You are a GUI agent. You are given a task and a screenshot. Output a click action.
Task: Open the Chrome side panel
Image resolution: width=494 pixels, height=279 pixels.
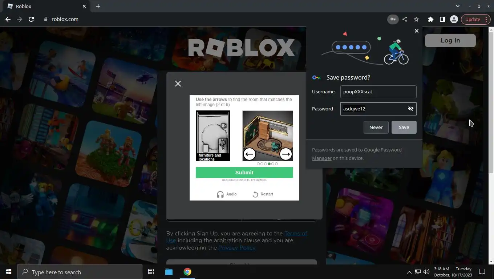point(442,19)
